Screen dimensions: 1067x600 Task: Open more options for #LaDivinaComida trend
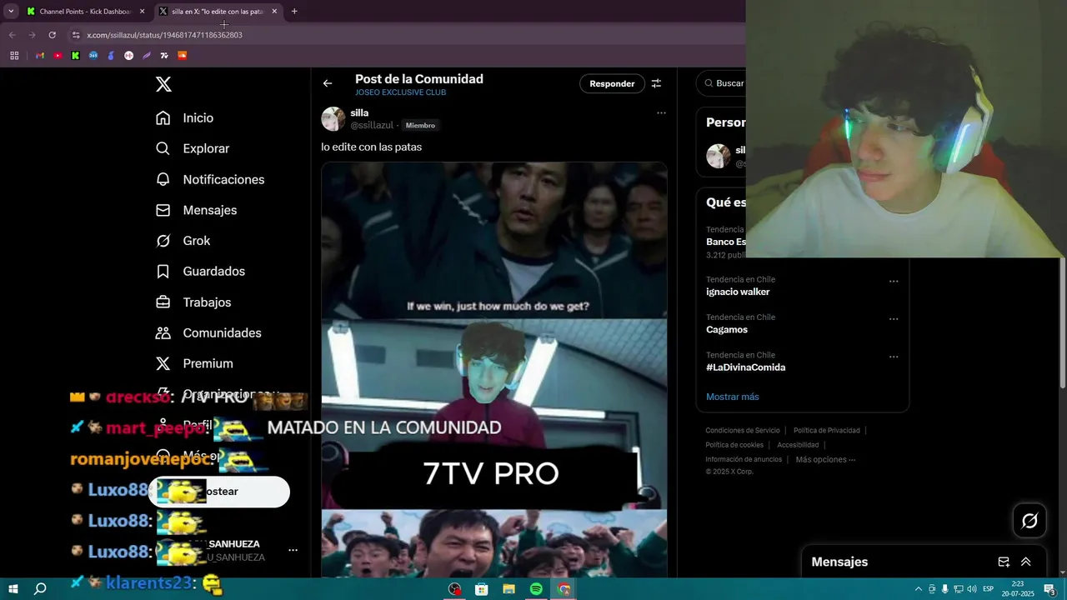pos(894,356)
